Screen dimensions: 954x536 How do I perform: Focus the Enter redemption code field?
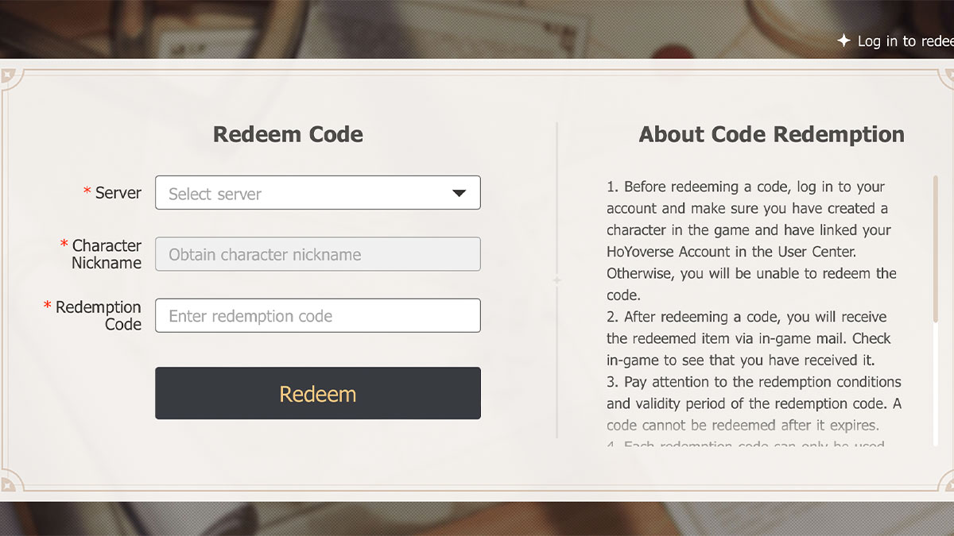click(318, 315)
